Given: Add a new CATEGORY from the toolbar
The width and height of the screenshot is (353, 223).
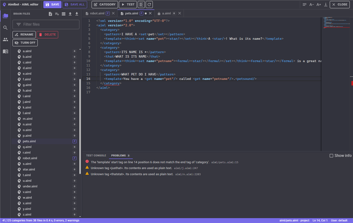Looking at the screenshot, I should click(105, 4).
